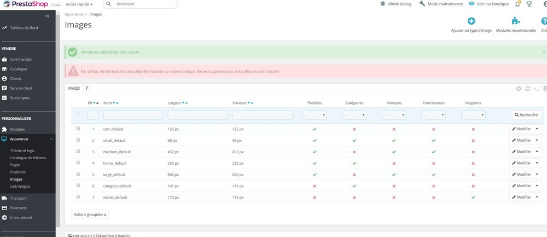Click the Apparence breadcrumb link

(x=74, y=14)
